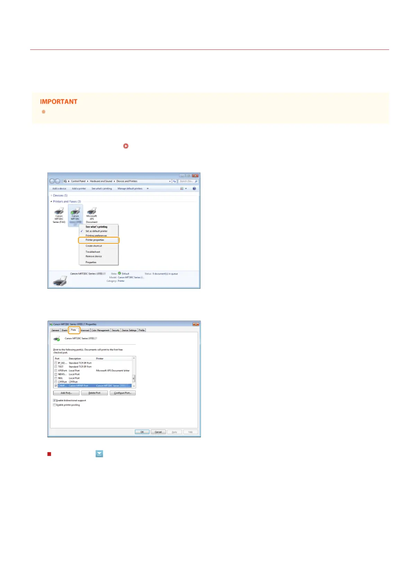Click the Configure Port... button

click(123, 393)
